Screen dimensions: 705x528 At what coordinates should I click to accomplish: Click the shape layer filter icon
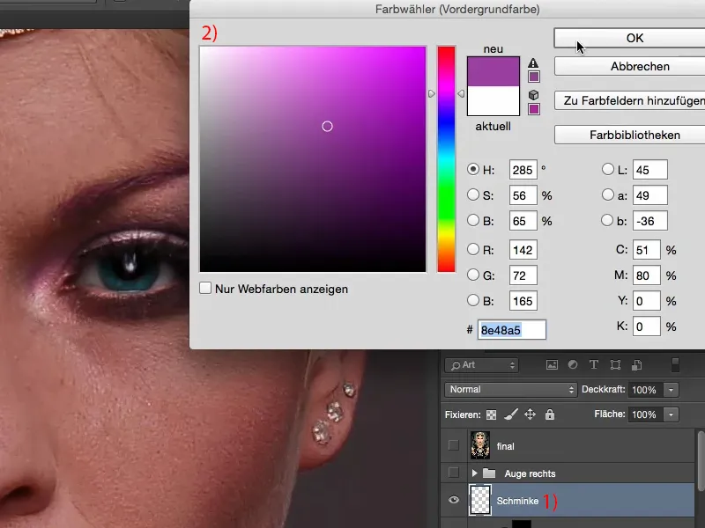(x=616, y=364)
